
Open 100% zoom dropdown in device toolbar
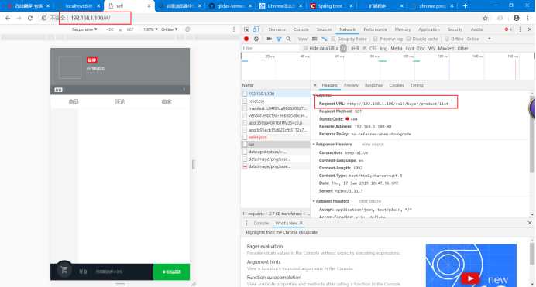tap(150, 29)
